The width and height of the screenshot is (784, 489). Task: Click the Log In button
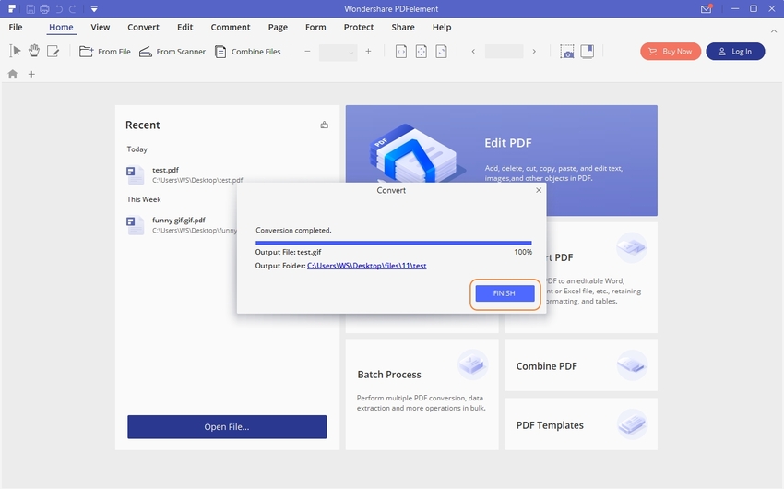click(x=735, y=51)
